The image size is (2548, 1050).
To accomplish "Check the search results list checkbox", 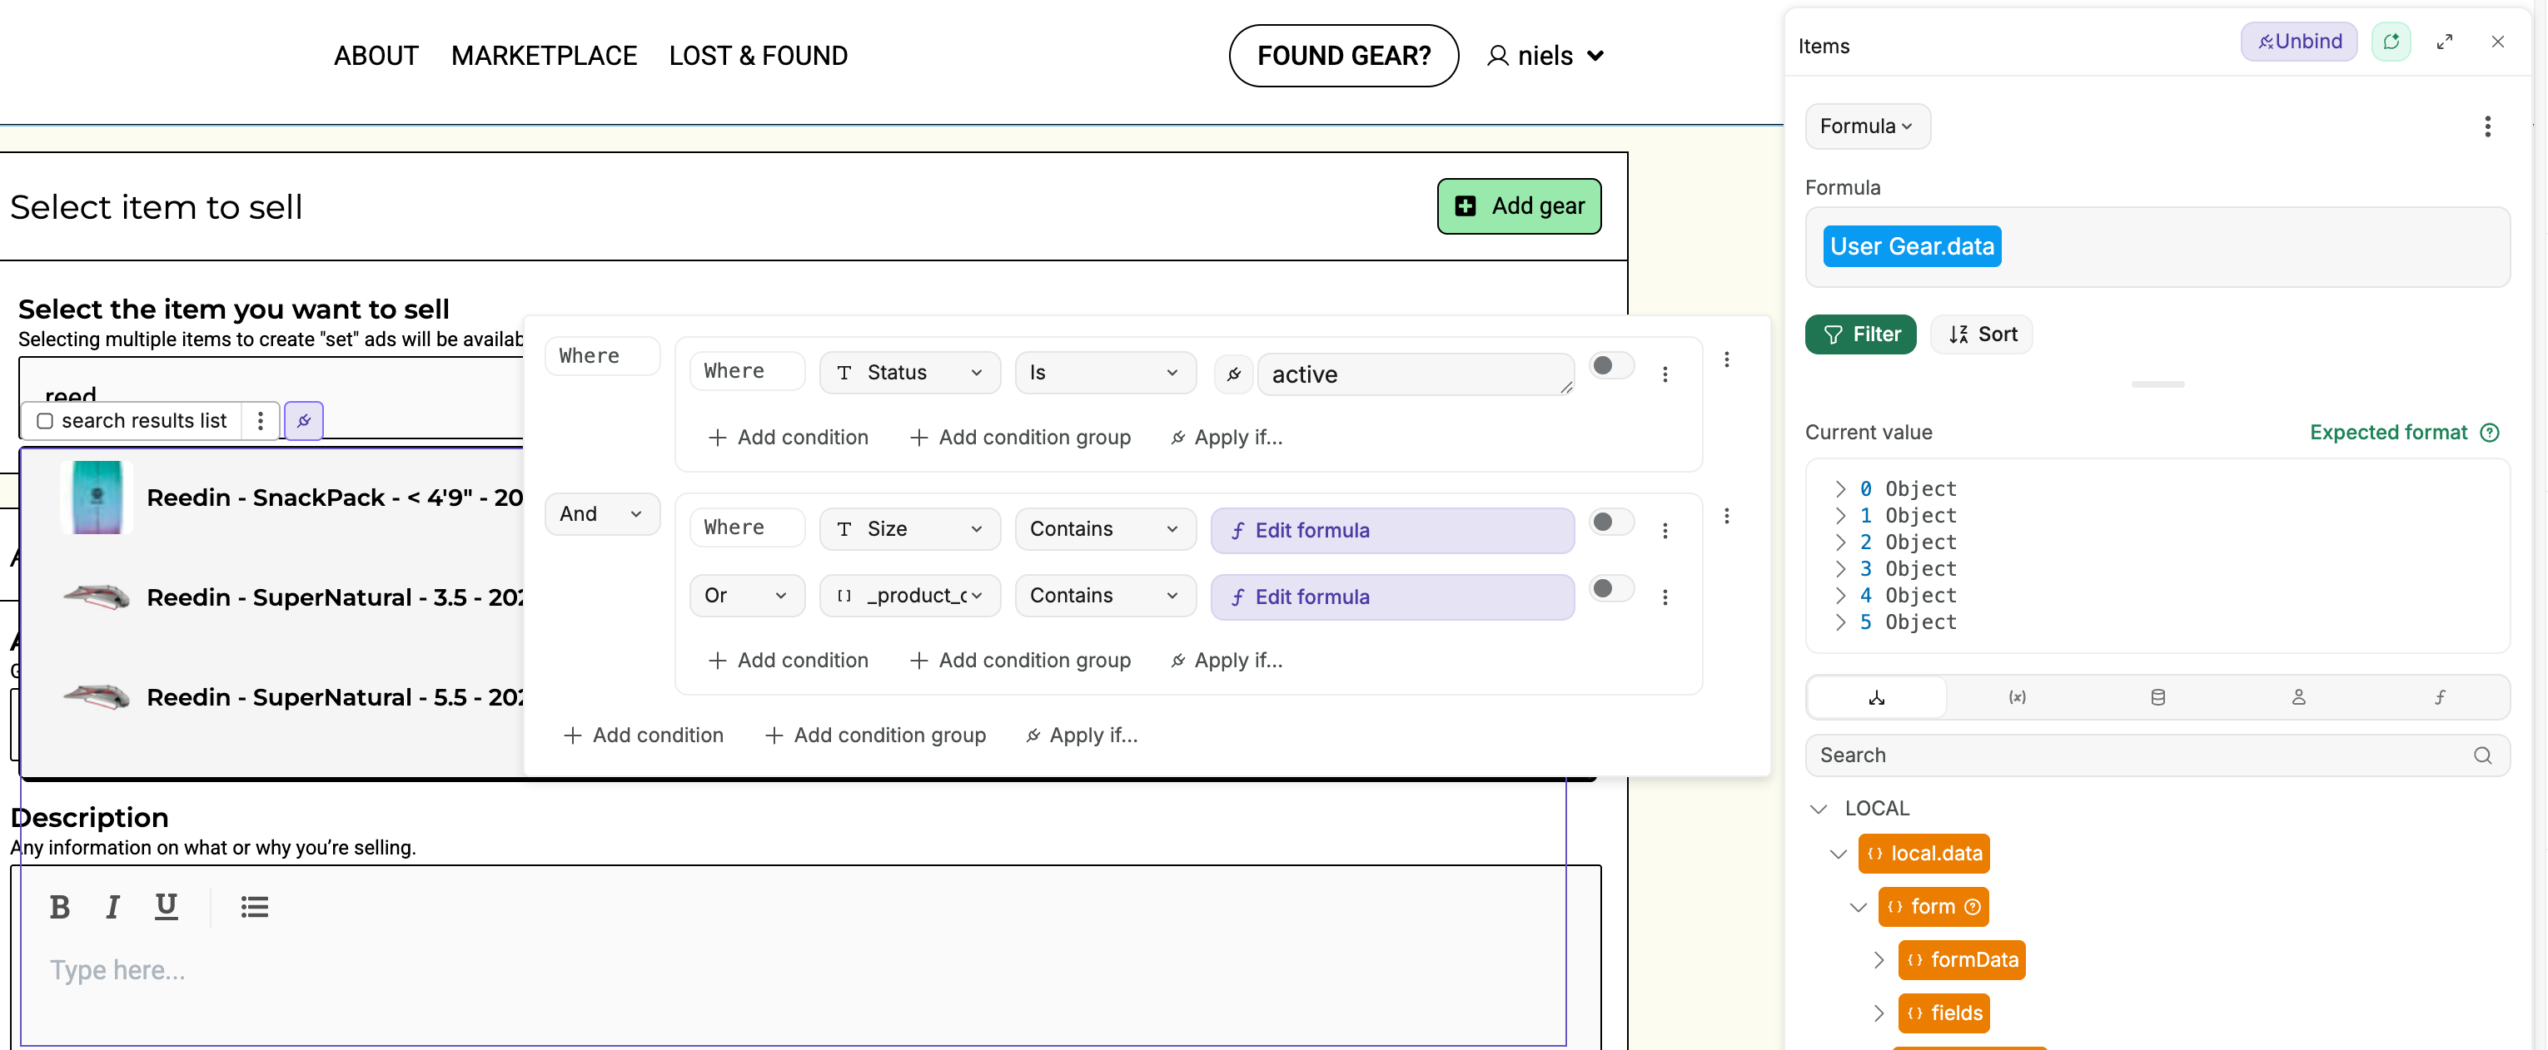I will click(44, 421).
